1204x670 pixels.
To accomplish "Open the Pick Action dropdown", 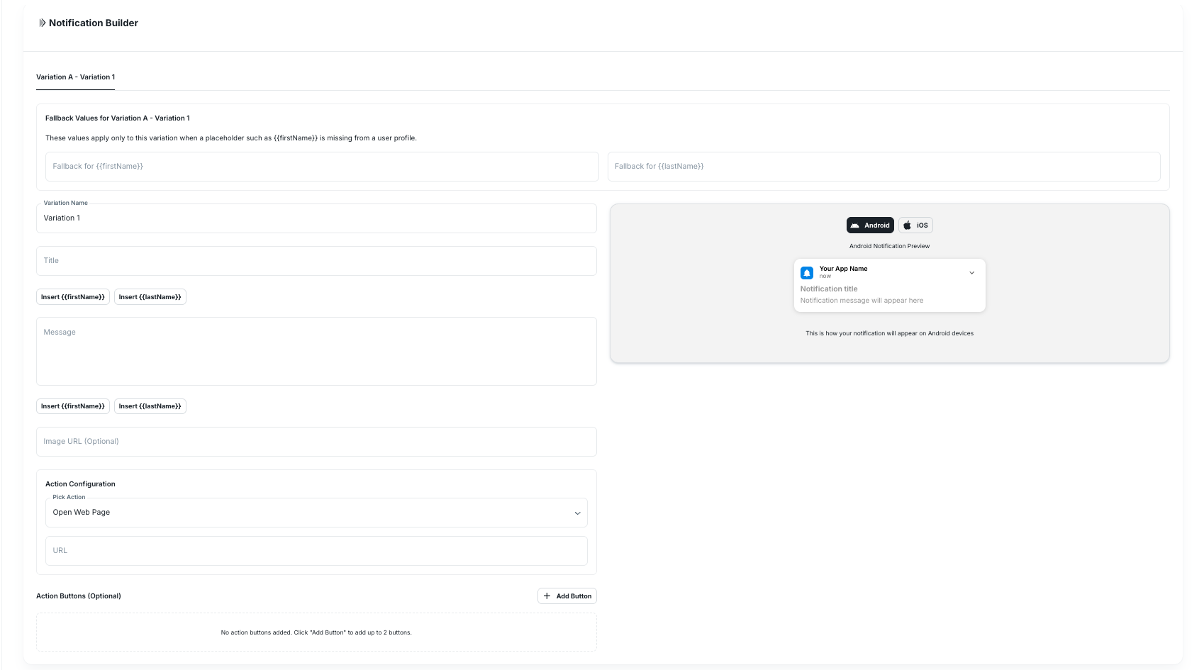I will (316, 513).
